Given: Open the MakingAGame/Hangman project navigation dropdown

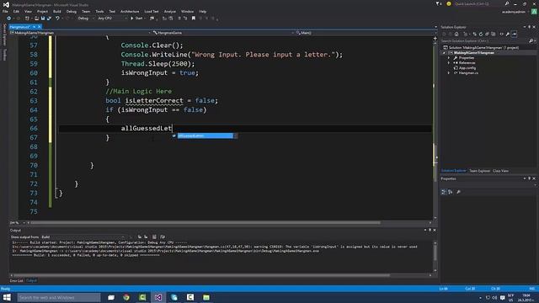Looking at the screenshot, I should click(x=81, y=33).
